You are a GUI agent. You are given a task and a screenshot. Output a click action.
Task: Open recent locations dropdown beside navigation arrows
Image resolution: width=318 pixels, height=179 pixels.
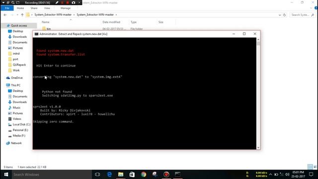[17, 15]
